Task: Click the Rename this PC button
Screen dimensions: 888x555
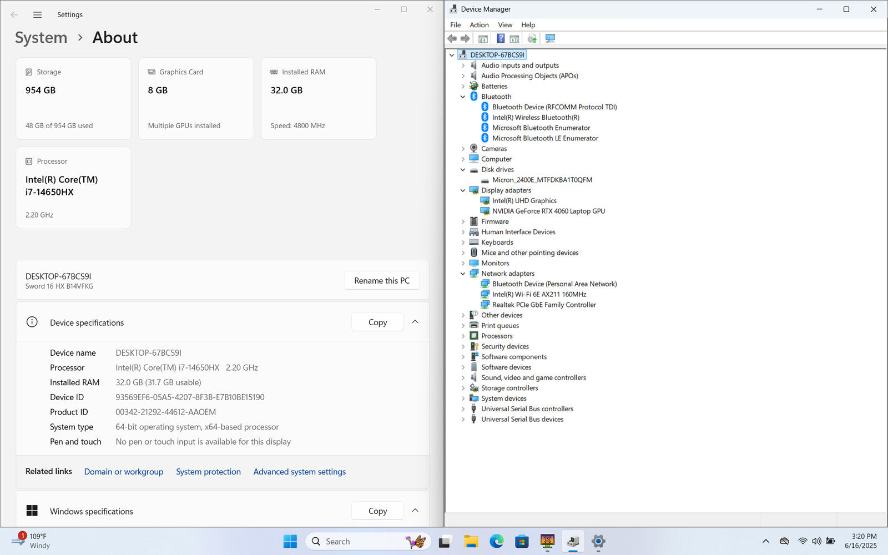Action: click(x=382, y=281)
